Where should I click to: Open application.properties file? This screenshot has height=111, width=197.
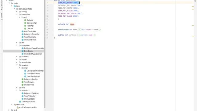[x=28, y=107]
